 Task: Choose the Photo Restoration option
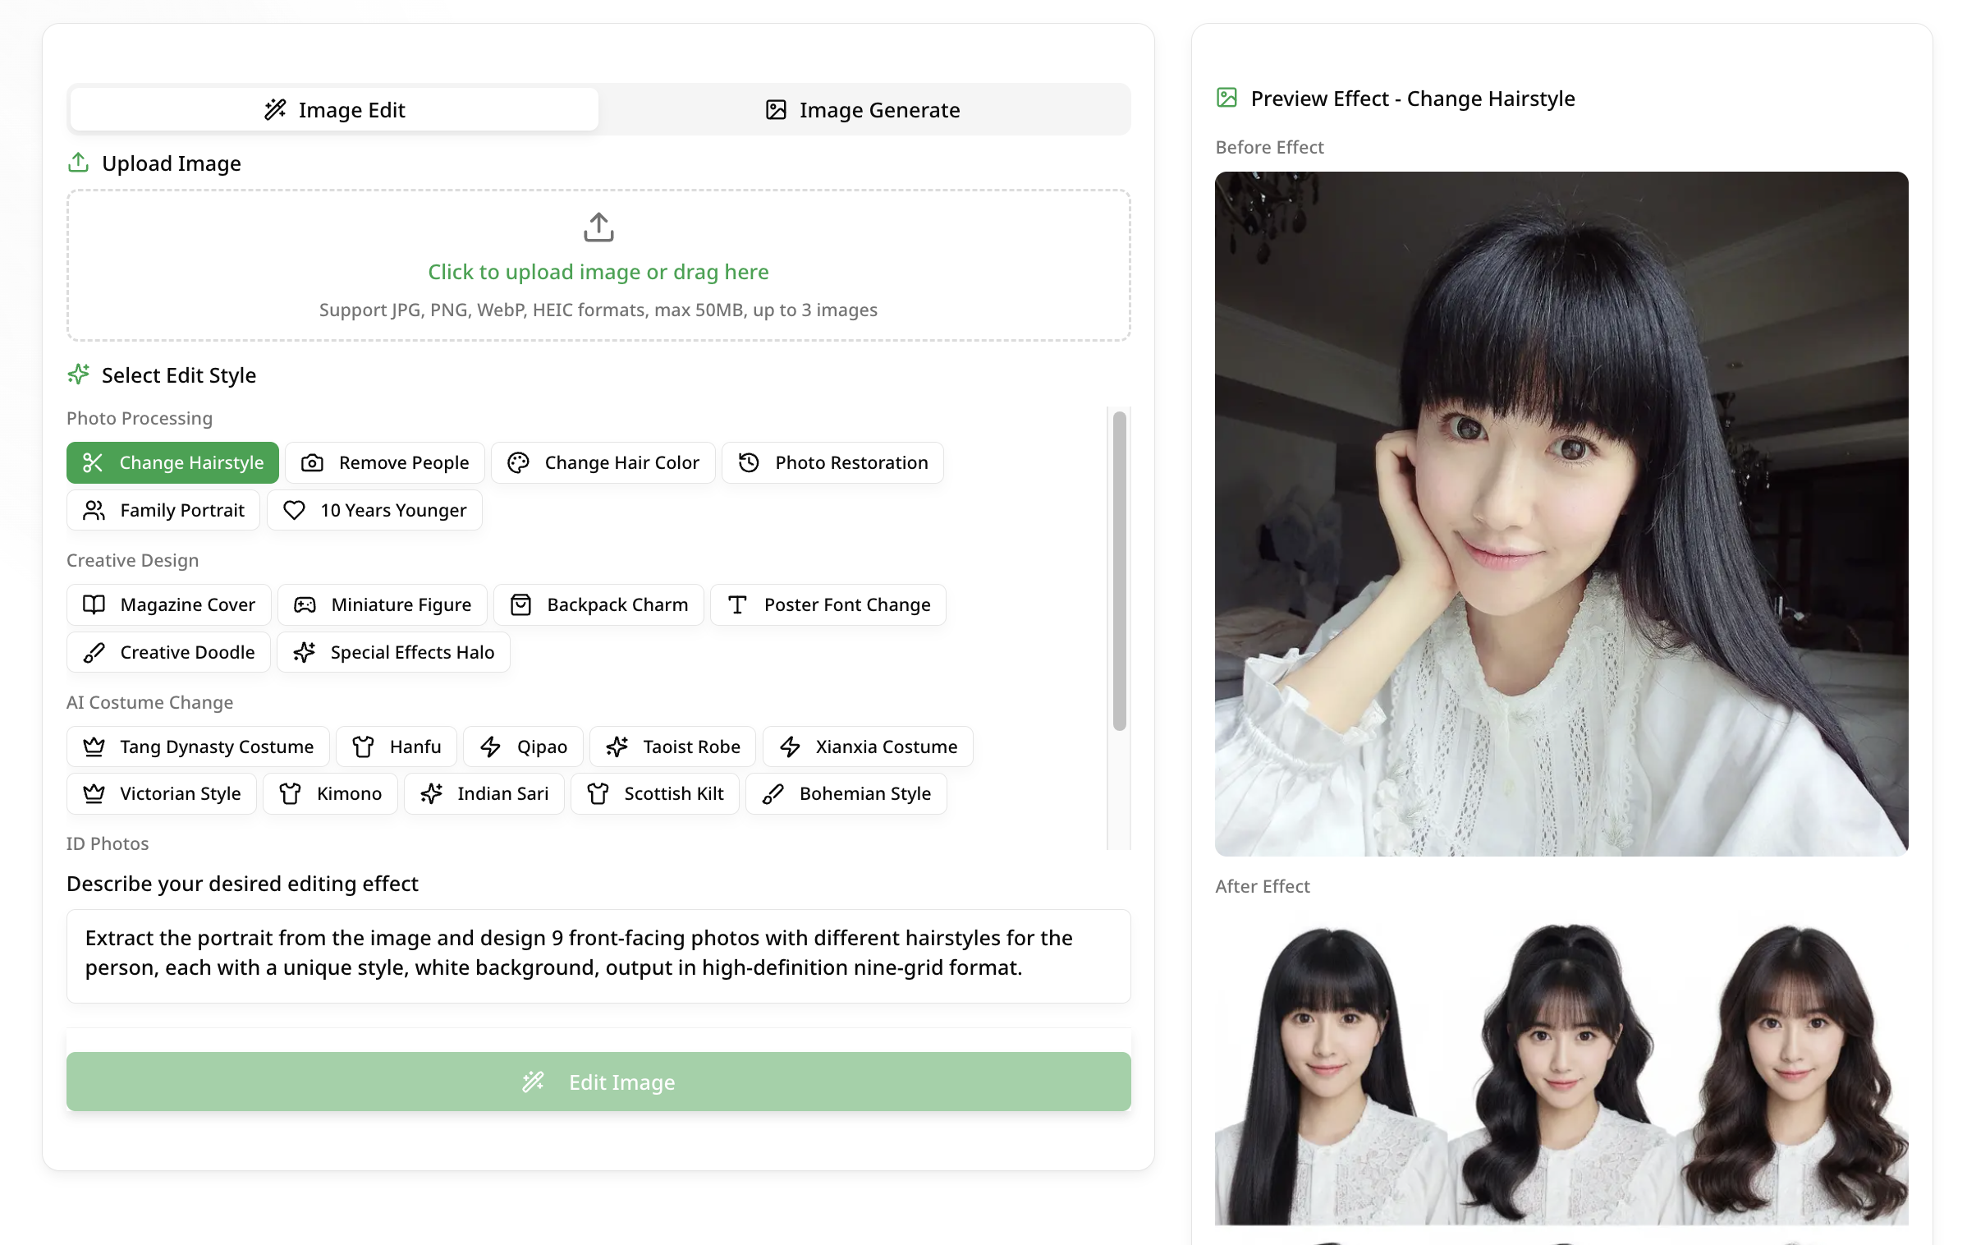[832, 462]
